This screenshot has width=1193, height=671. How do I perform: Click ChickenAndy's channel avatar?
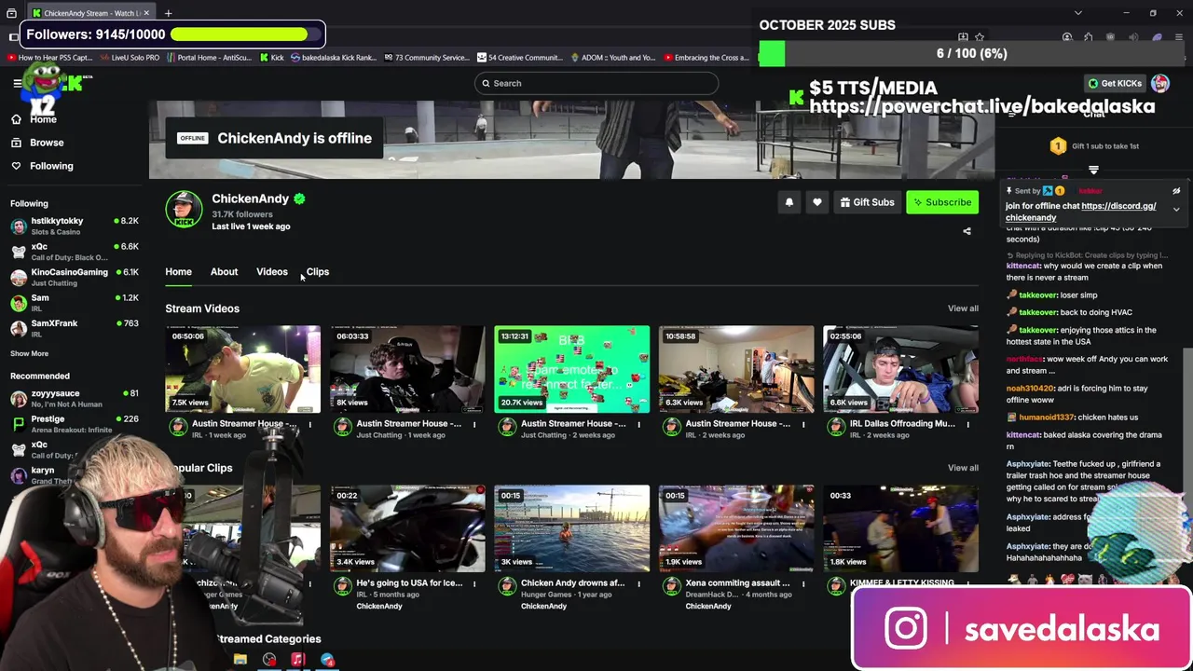pos(184,210)
